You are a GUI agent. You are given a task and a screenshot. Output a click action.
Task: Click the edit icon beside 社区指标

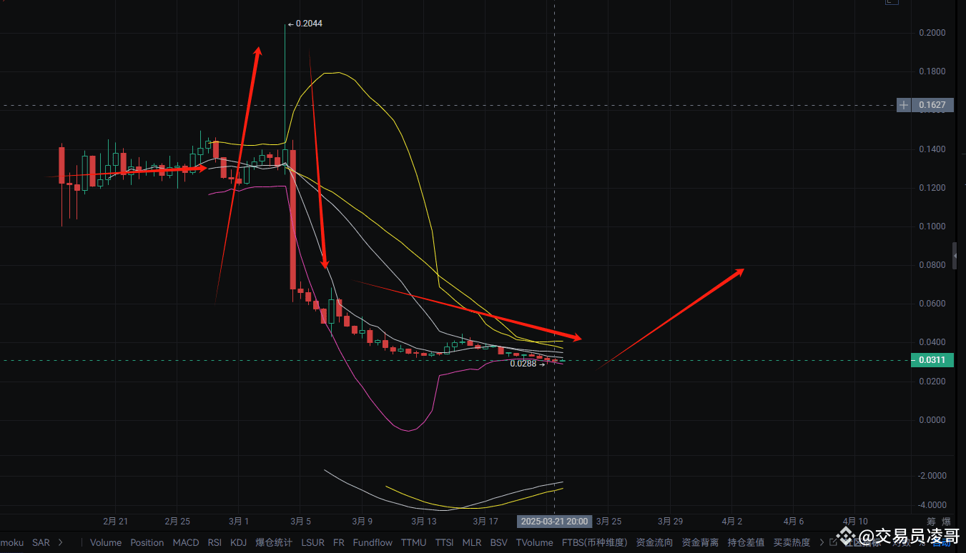[834, 541]
